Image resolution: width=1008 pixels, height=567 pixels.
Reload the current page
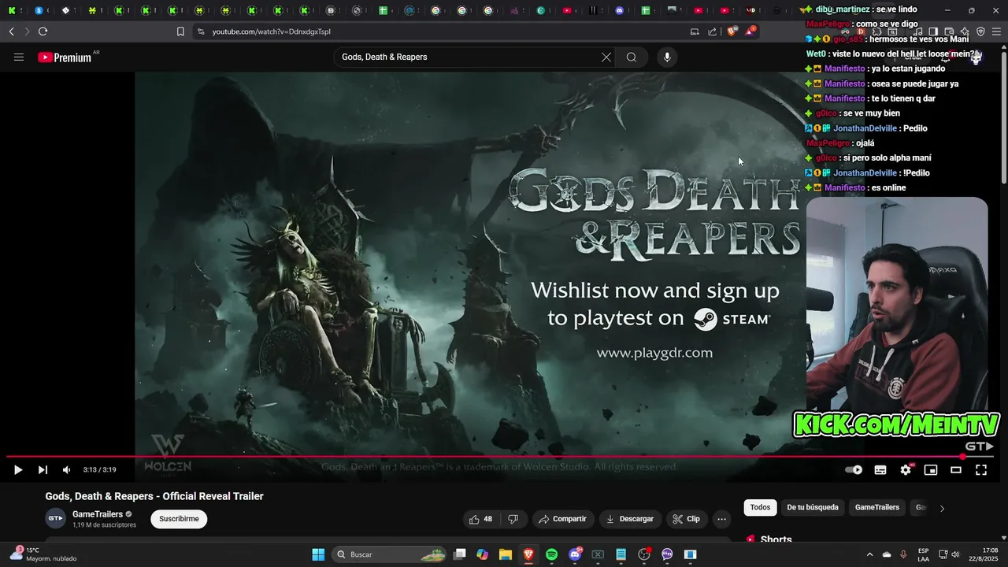(x=43, y=31)
